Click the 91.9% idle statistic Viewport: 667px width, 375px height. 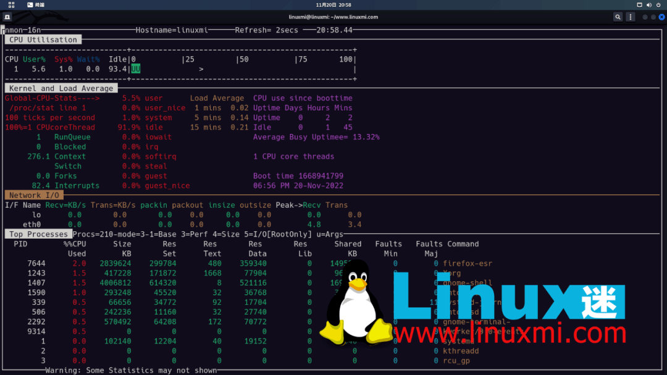(140, 128)
